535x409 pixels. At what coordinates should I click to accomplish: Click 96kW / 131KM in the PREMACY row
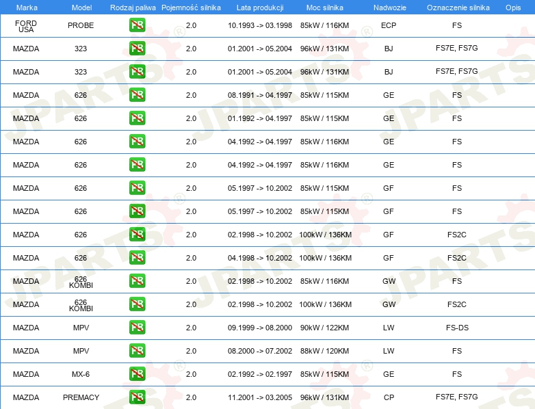click(324, 397)
